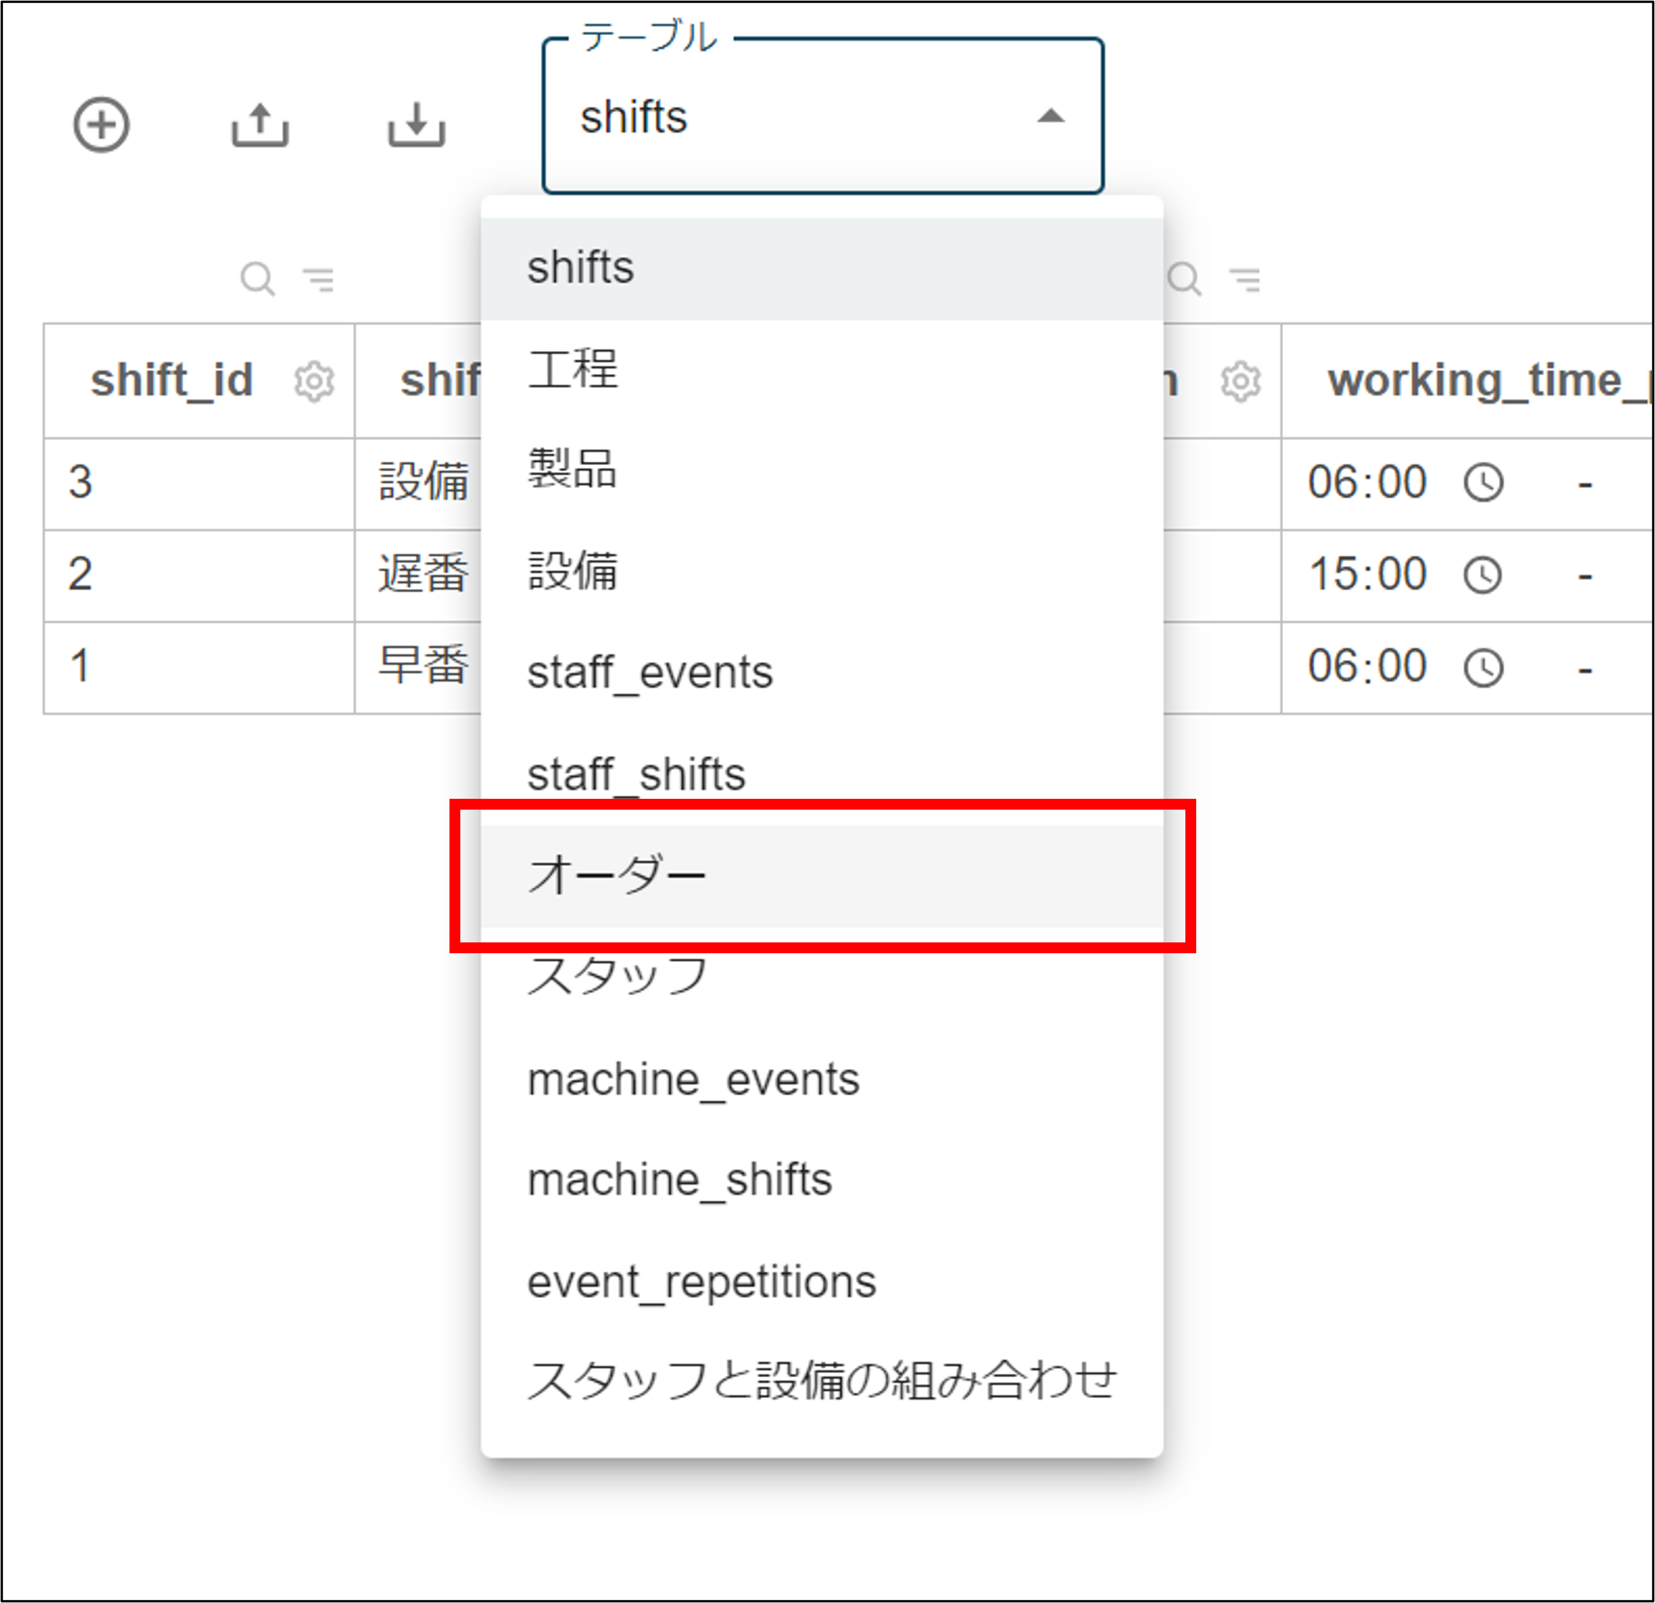Choose machine_events table option
This screenshot has width=1655, height=1603.
tap(821, 1078)
